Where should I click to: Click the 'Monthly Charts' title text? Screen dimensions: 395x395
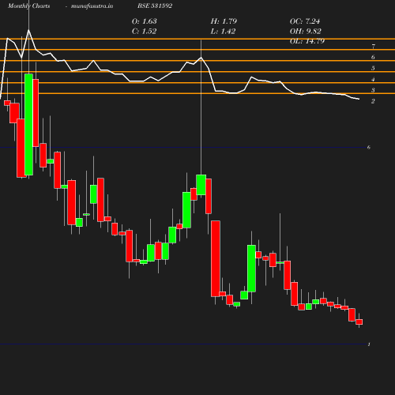29,6
